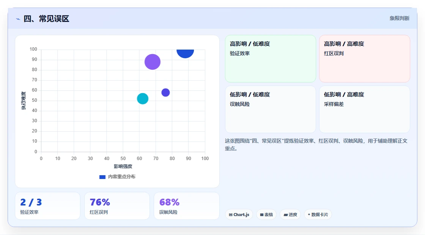
Task: Click the bar icon in the 进度 chip
Action: coord(286,215)
